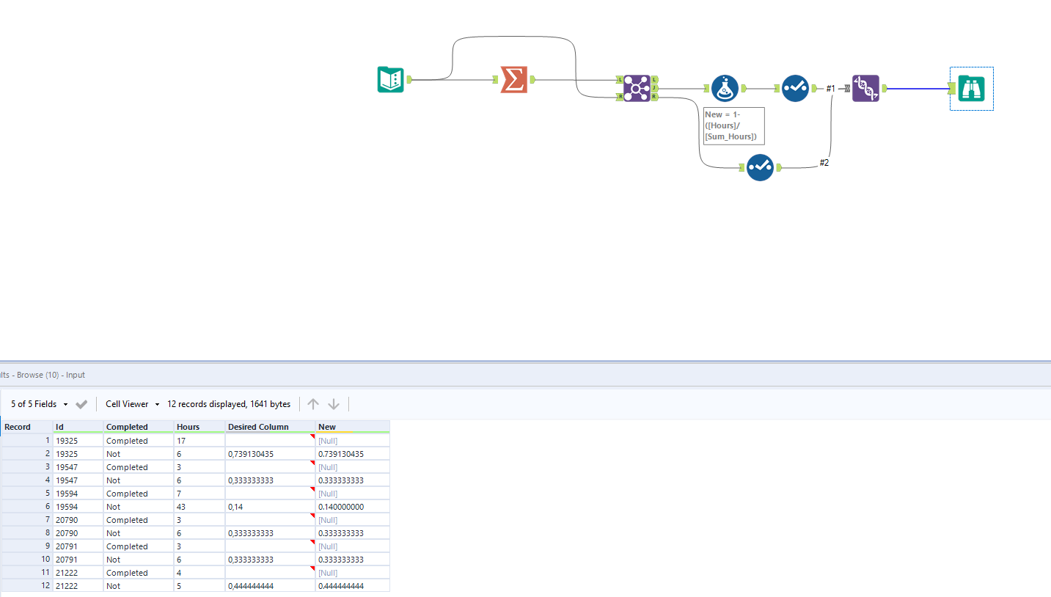Open the Join tool configuration

coord(637,87)
